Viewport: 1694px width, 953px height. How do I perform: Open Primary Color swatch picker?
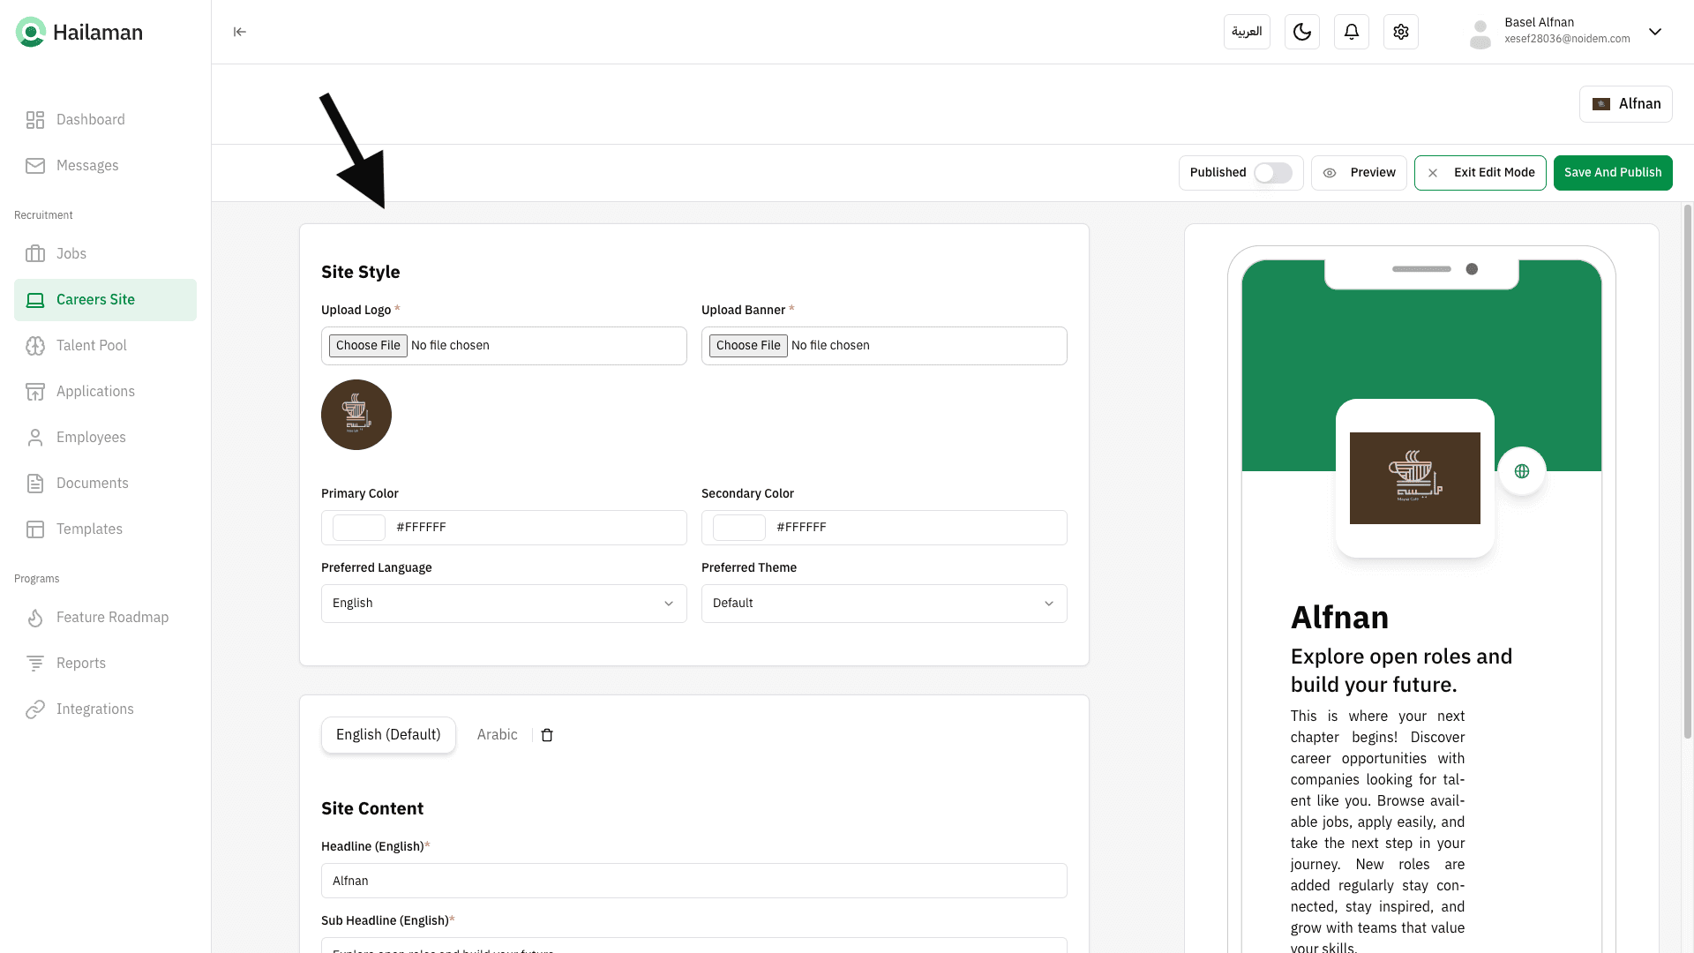358,528
